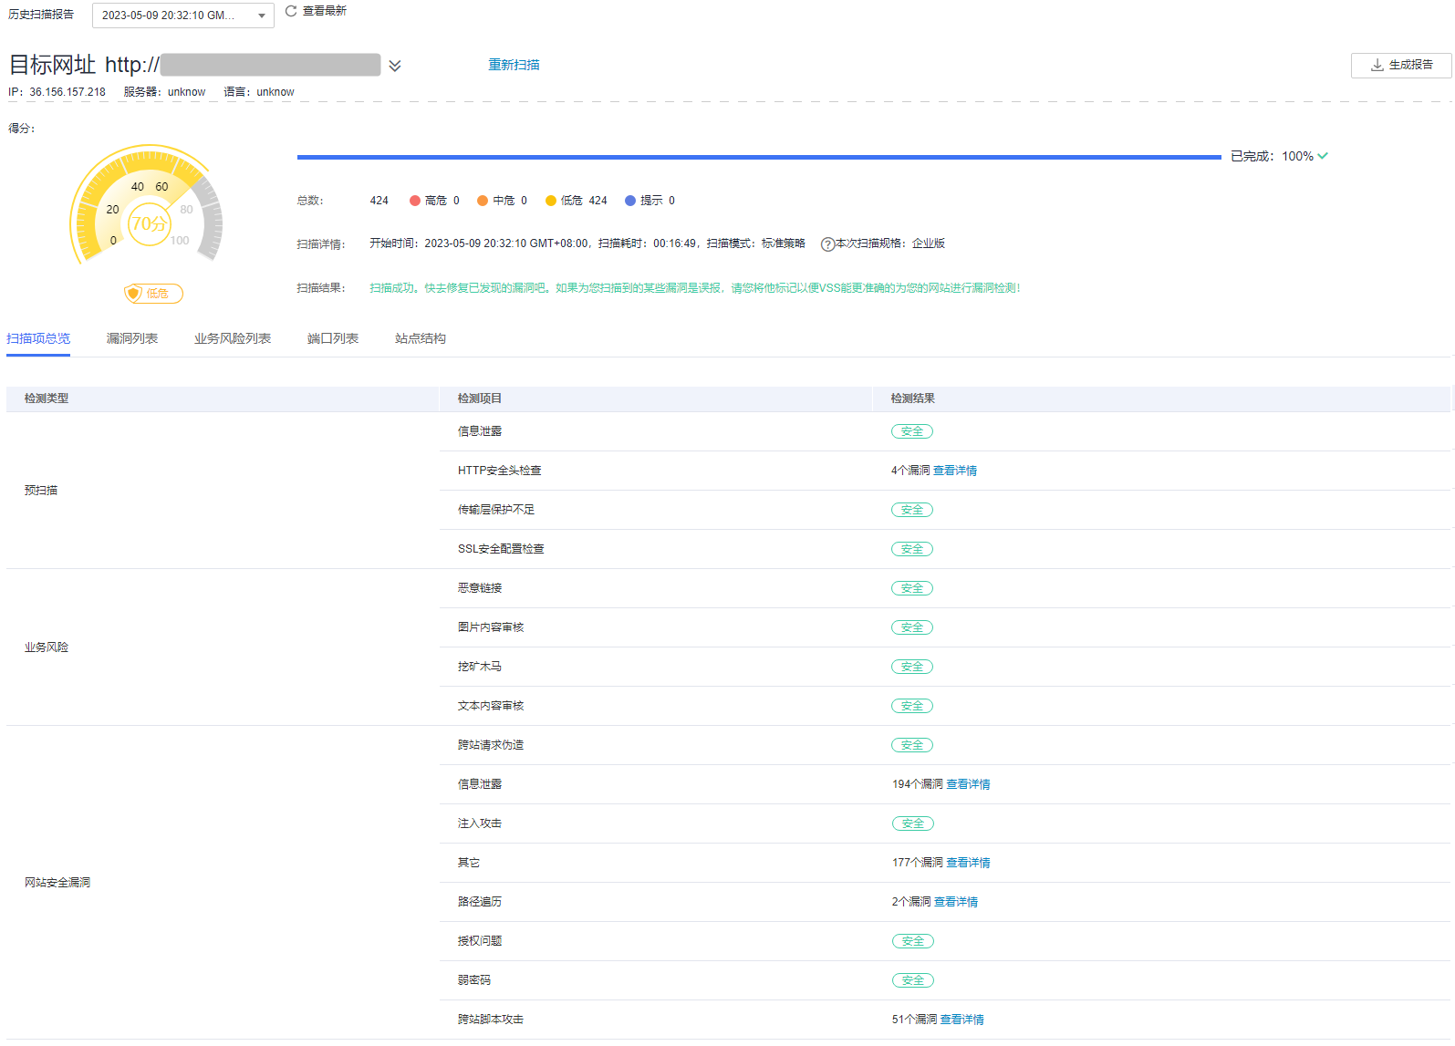1455x1046 pixels.
Task: Expand the target URL double-chevron arrow
Action: coord(395,66)
